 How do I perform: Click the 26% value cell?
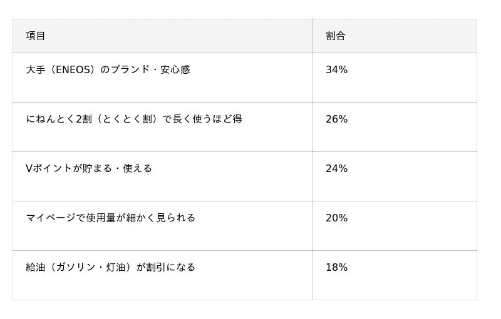[x=336, y=119]
